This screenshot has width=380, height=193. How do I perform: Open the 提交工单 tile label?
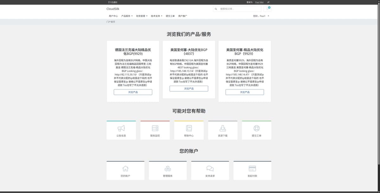click(x=256, y=136)
